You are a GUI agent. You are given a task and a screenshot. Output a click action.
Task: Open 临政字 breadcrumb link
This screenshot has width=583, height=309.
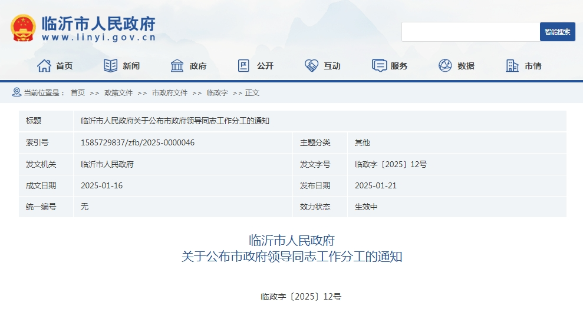click(x=217, y=93)
